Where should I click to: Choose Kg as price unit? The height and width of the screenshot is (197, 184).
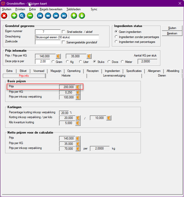[x=67, y=62]
